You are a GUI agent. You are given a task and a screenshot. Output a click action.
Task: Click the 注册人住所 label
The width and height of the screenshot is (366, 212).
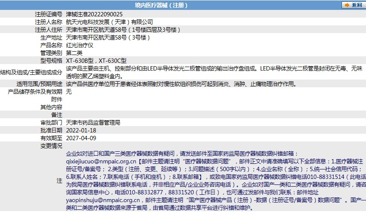tap(49, 30)
